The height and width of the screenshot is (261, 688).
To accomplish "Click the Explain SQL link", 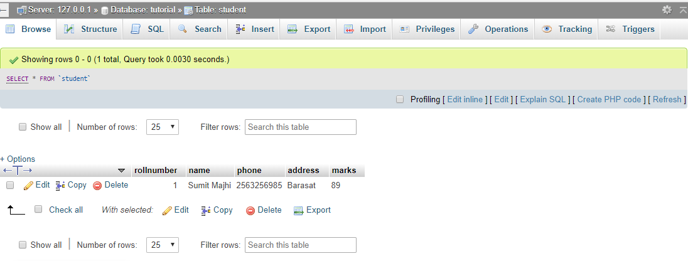I will tap(543, 99).
